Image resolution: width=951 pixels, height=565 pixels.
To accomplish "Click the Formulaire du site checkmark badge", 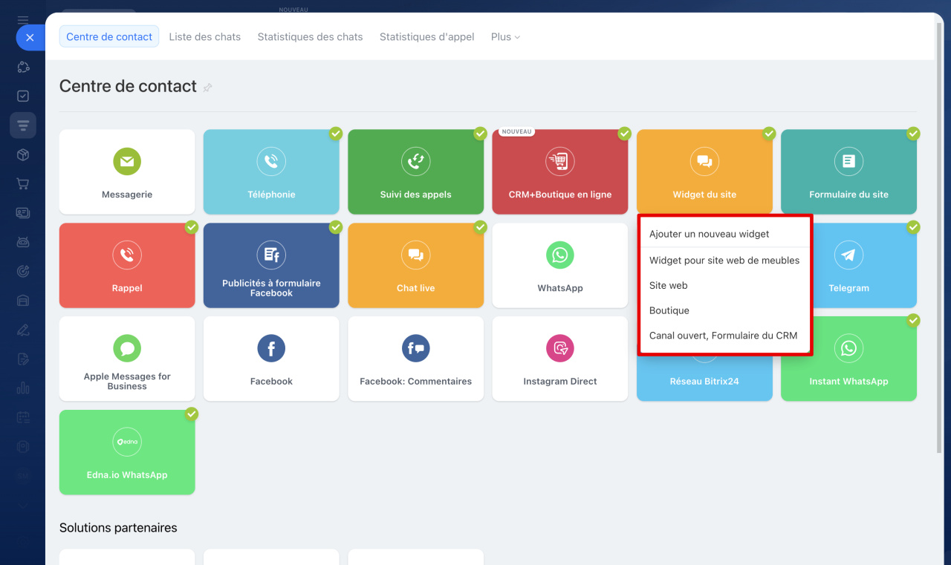I will tap(913, 134).
